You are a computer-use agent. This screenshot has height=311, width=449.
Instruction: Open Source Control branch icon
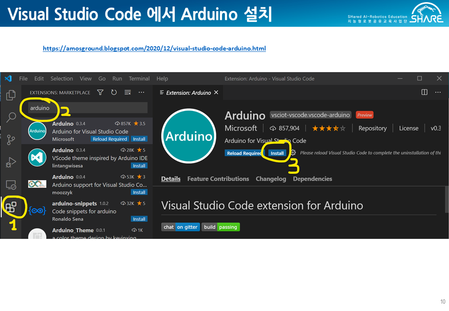[11, 140]
